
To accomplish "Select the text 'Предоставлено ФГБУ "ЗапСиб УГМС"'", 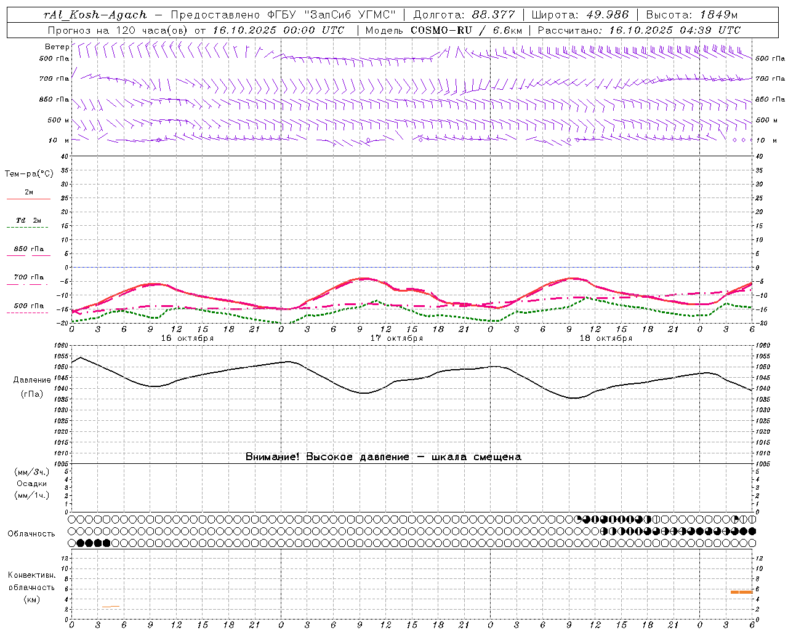I will click(x=283, y=15).
